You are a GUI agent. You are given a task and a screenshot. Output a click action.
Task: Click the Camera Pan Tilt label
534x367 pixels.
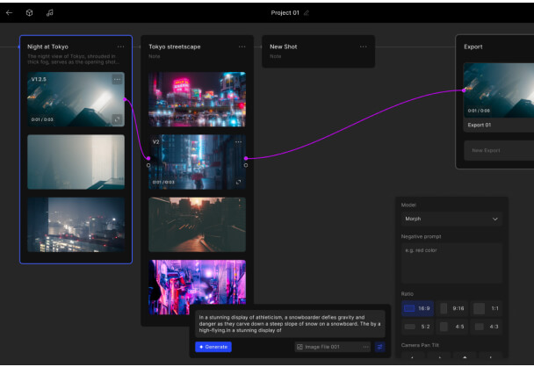420,345
